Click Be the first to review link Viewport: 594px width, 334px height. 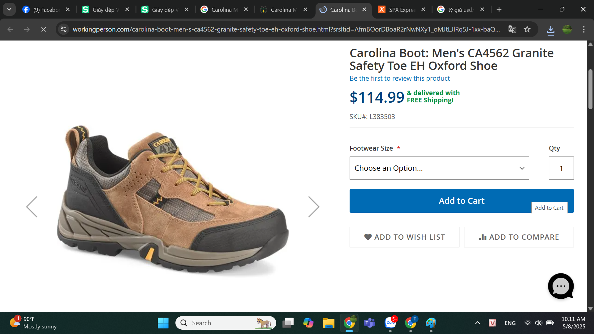(399, 78)
